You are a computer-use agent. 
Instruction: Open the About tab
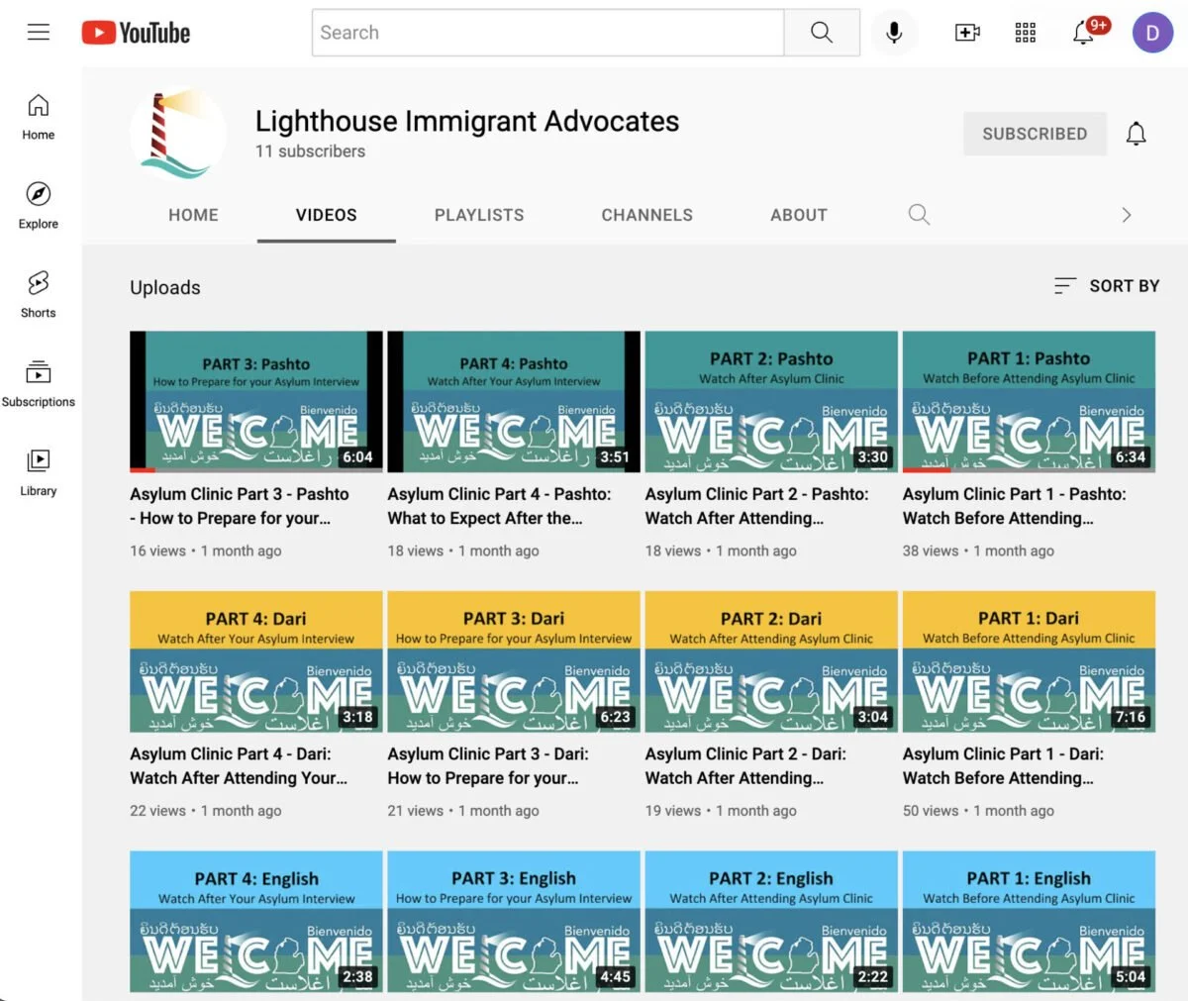pyautogui.click(x=799, y=215)
